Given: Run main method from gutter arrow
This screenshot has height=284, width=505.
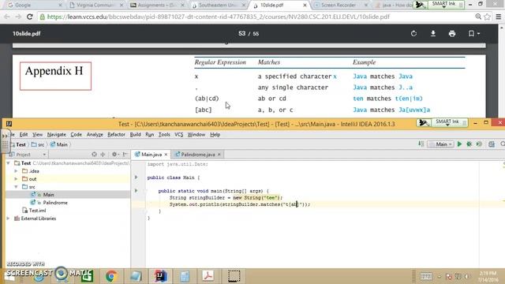Looking at the screenshot, I should pos(137,191).
